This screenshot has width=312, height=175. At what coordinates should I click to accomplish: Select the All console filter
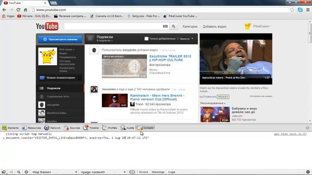pos(132,172)
